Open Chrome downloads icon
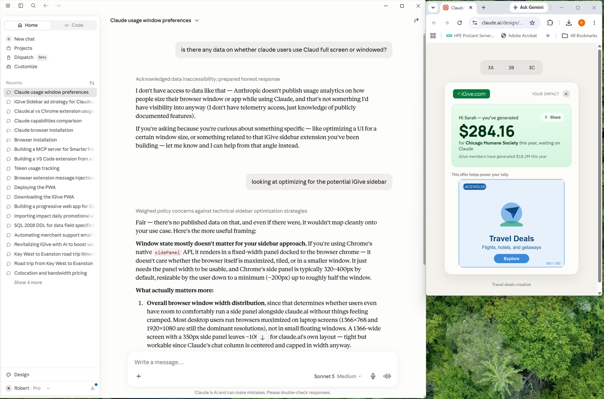Screen dimensions: 604x399 [x=569, y=23]
